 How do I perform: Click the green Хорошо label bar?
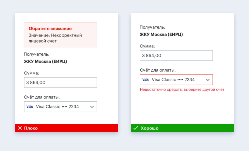point(182,128)
